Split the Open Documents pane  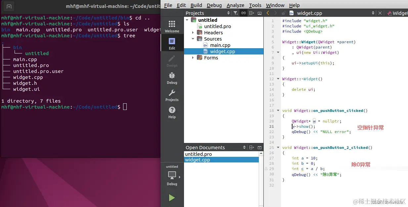click(252, 148)
